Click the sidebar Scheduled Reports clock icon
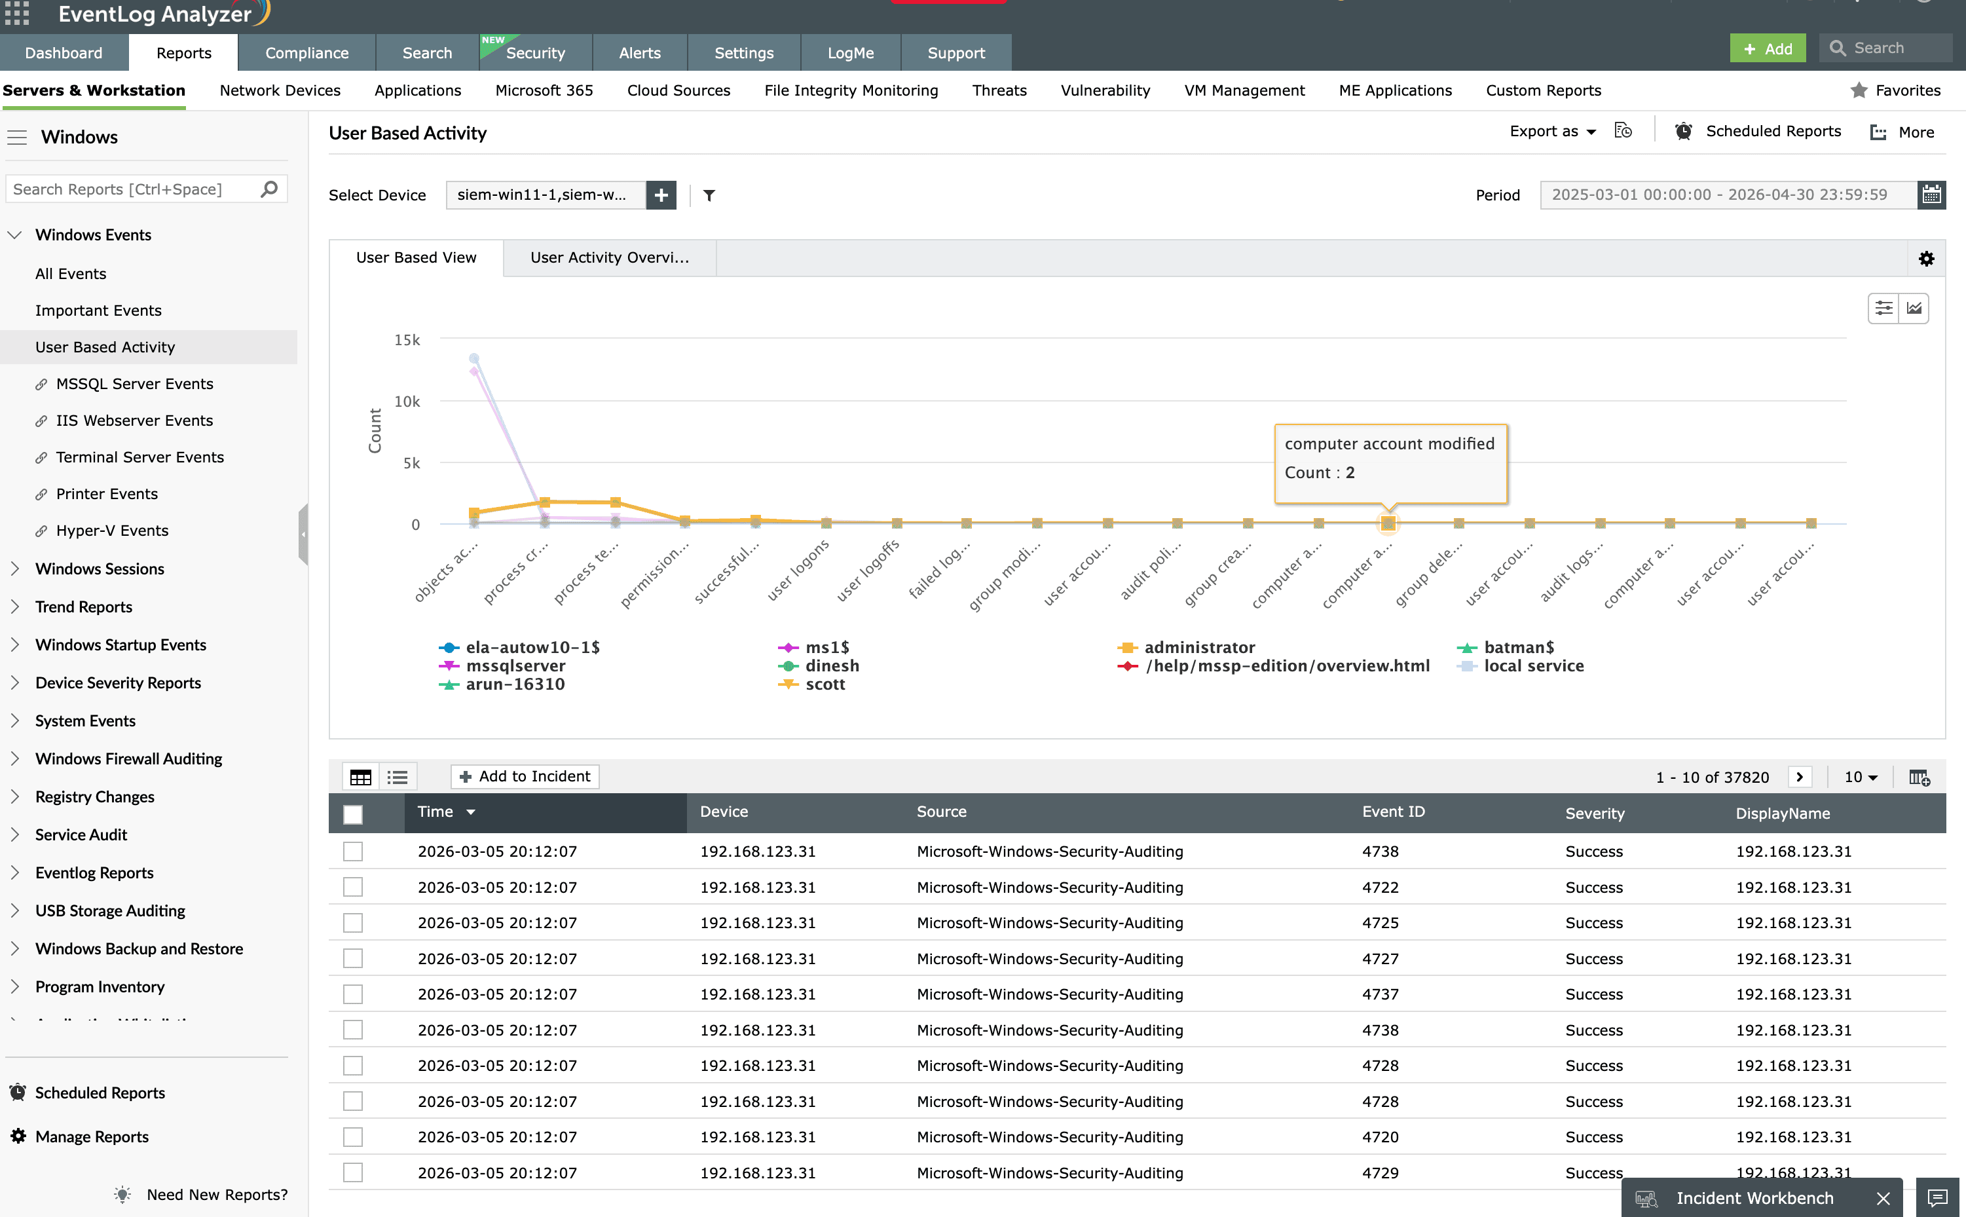 pos(18,1093)
